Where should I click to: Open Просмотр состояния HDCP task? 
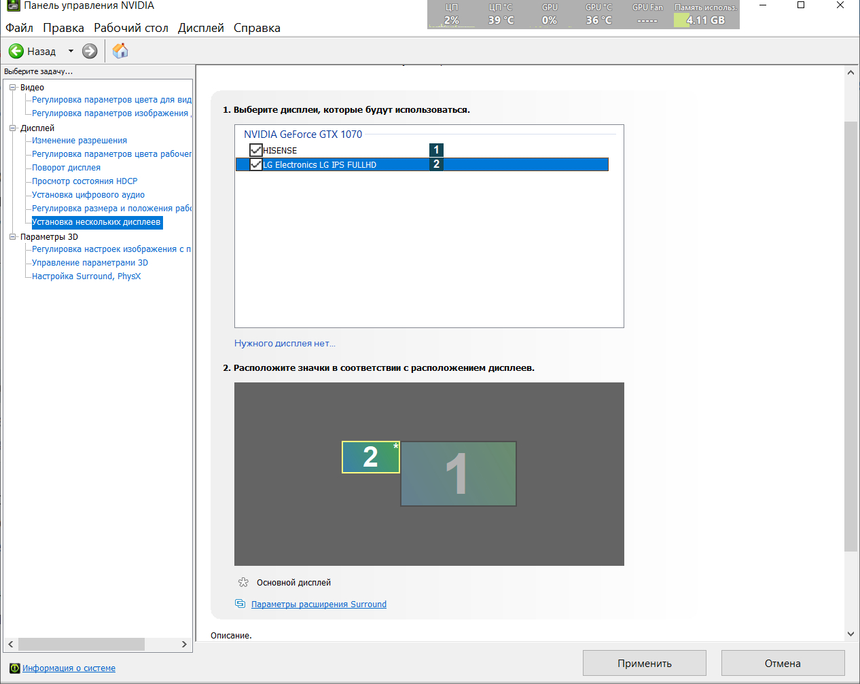coord(84,181)
